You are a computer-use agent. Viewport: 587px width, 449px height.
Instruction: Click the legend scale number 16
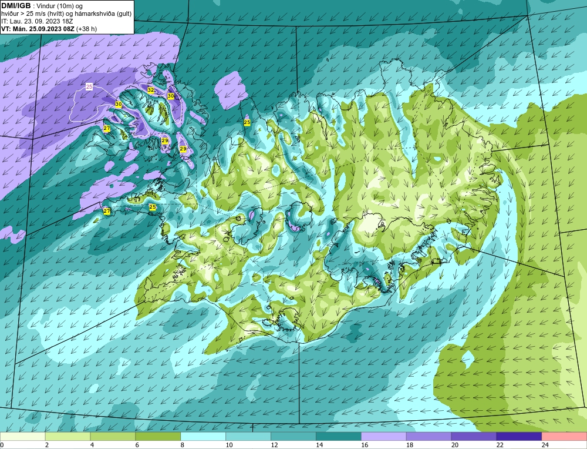365,445
